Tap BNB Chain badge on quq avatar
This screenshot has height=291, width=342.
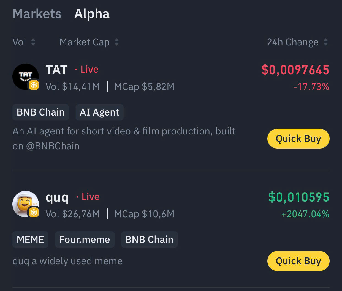coord(34,212)
